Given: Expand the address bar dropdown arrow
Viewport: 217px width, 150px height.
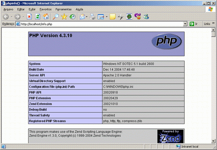Looking at the screenshot, I should 185,24.
